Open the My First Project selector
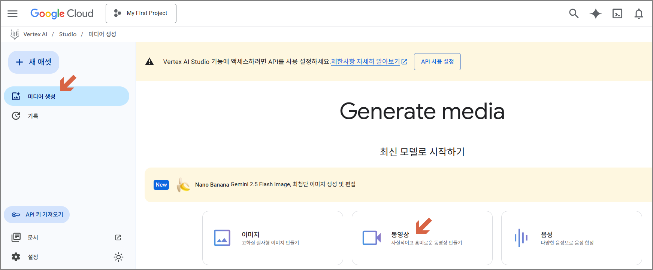Screen dimensions: 653x270 141,13
